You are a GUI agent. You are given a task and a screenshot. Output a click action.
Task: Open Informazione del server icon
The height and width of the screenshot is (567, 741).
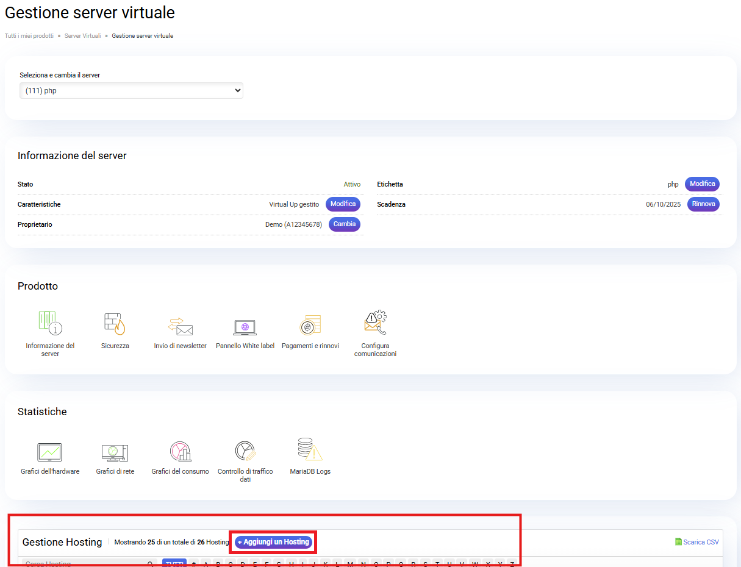(50, 324)
